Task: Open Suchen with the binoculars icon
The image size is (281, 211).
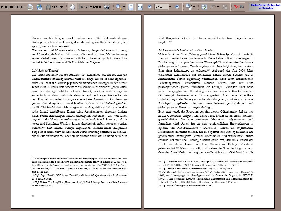Action: pyautogui.click(x=54, y=7)
